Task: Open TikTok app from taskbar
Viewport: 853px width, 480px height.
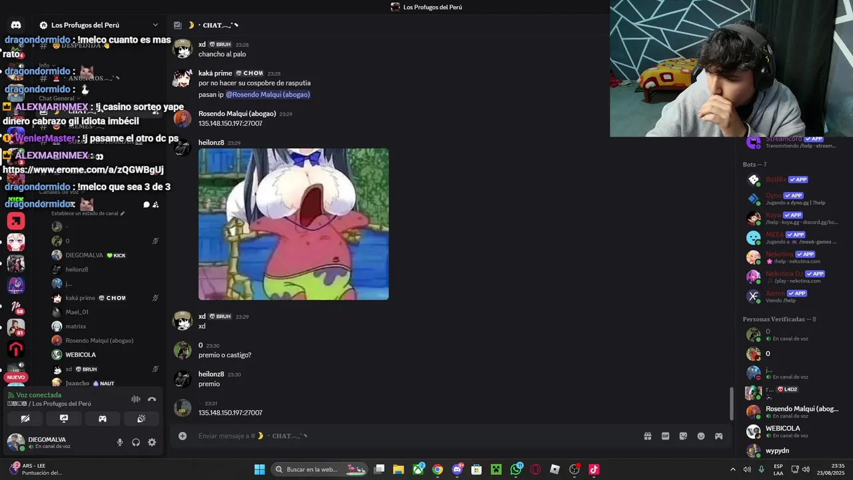Action: [594, 469]
